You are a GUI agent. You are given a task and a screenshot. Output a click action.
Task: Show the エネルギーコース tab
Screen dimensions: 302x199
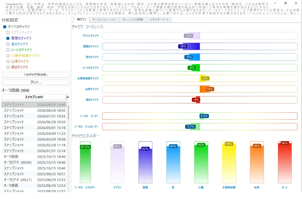point(159,19)
